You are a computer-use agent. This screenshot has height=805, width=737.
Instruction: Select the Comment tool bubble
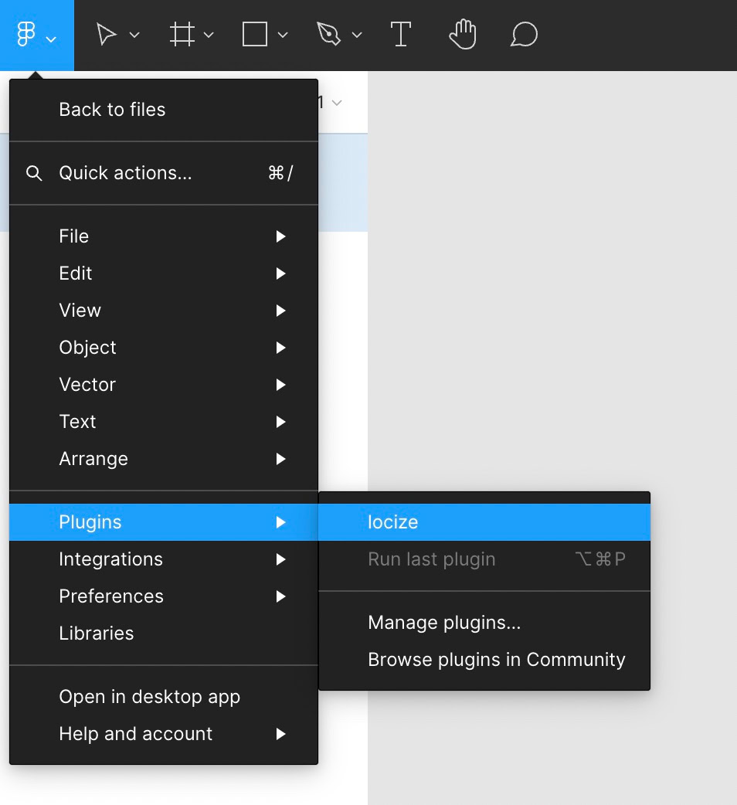pyautogui.click(x=524, y=35)
